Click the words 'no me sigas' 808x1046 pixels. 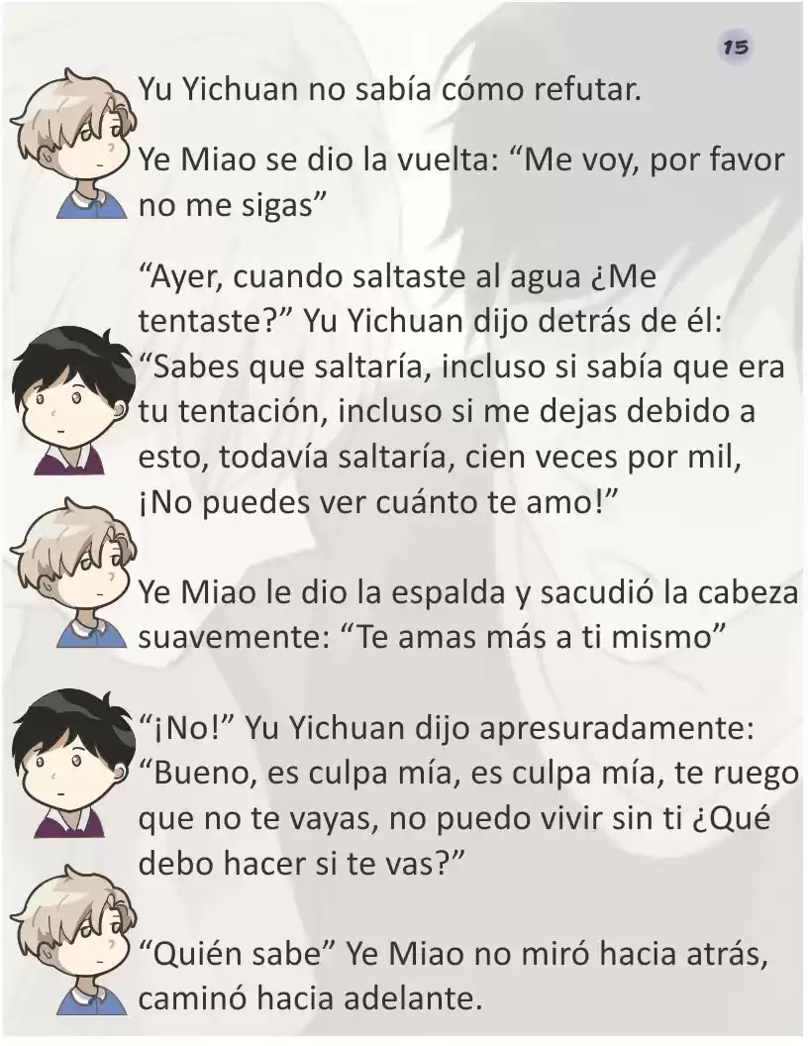click(226, 205)
